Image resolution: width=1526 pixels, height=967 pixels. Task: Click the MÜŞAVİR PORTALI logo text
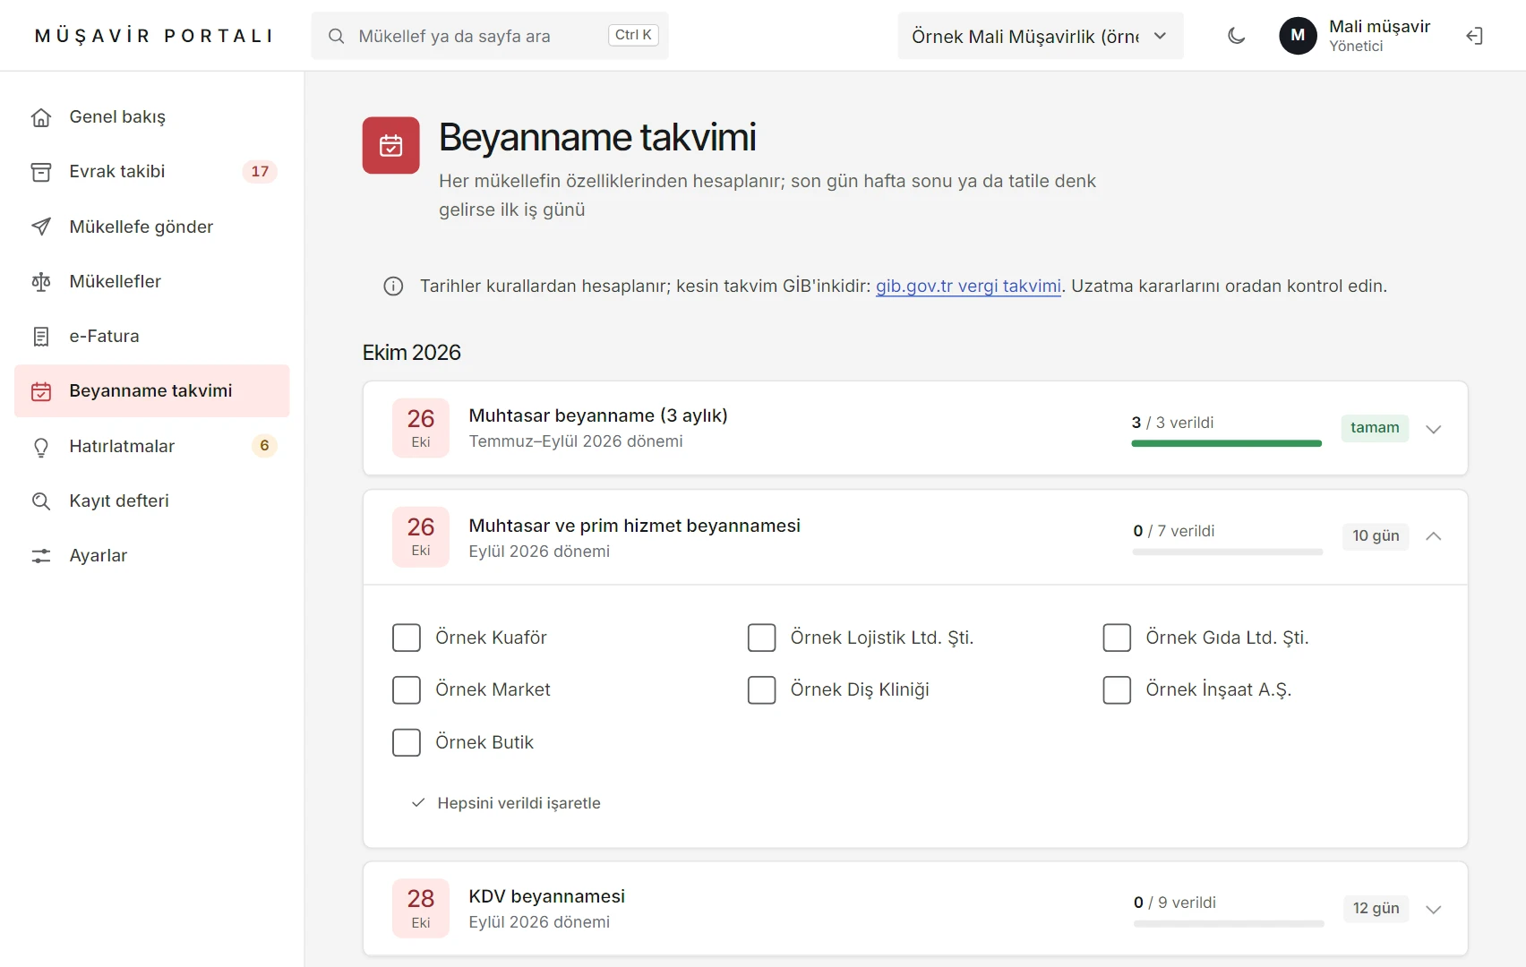(154, 36)
